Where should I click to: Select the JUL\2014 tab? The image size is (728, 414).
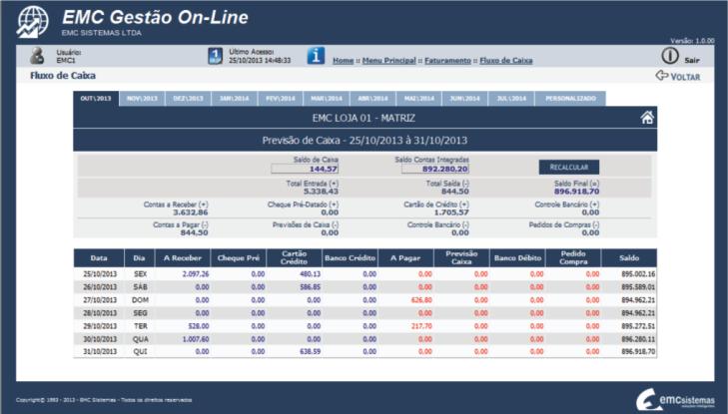click(x=511, y=99)
